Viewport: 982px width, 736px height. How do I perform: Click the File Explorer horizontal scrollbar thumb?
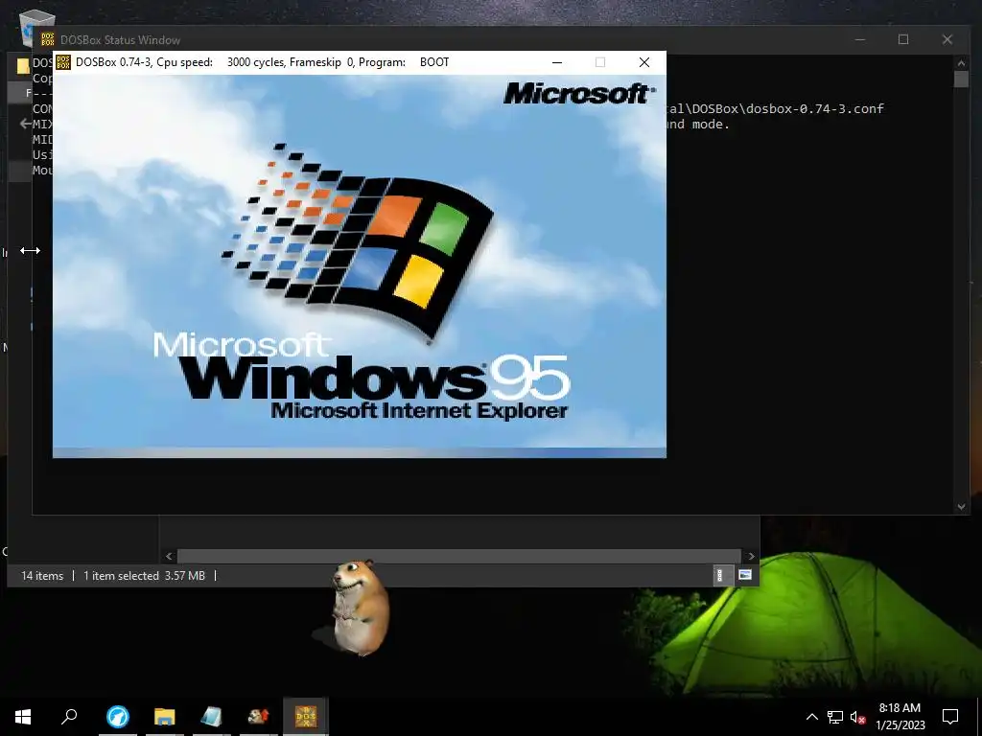[x=459, y=556]
